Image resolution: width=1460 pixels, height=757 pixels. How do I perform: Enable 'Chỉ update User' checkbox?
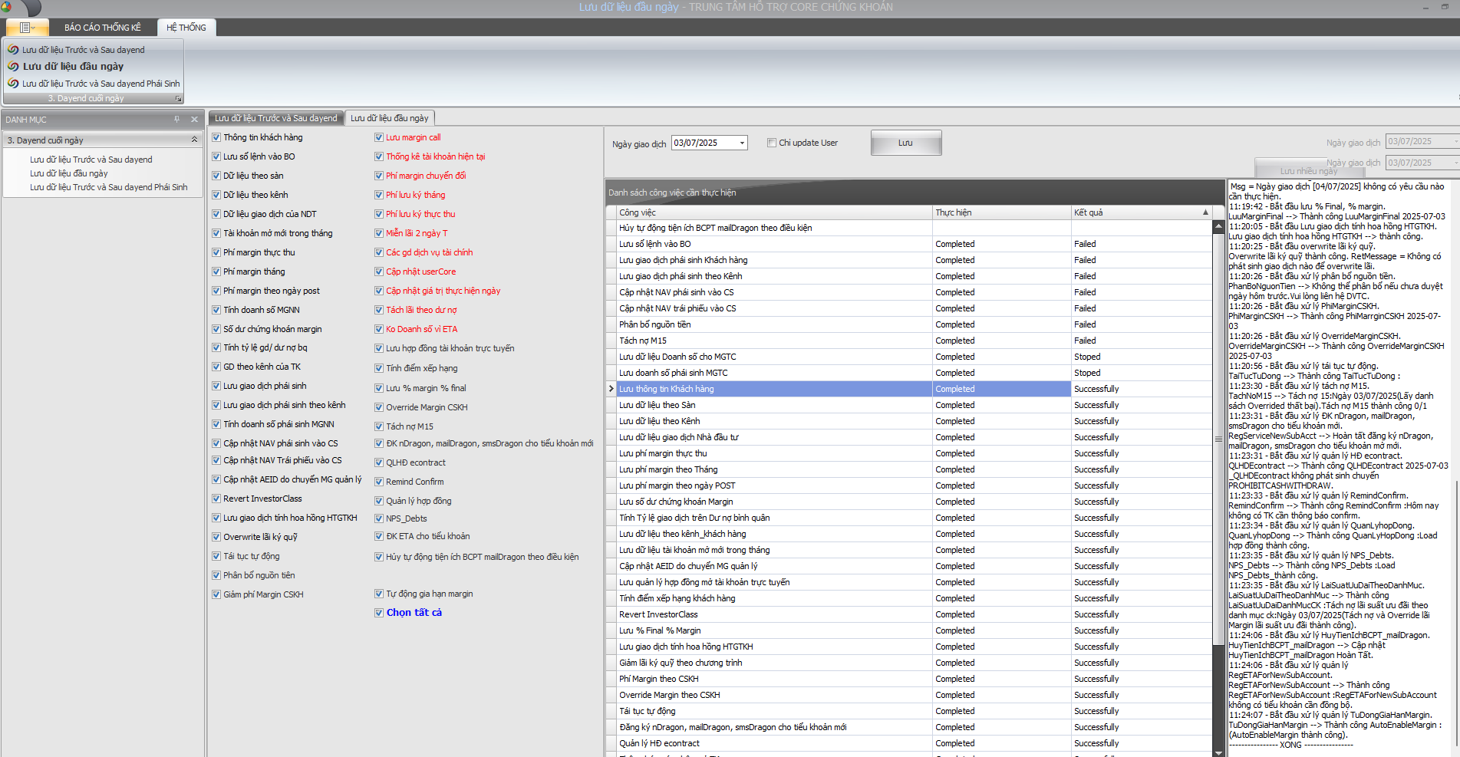point(772,143)
